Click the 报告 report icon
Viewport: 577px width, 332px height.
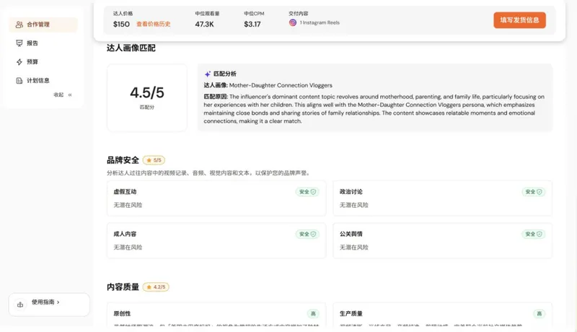tap(19, 43)
